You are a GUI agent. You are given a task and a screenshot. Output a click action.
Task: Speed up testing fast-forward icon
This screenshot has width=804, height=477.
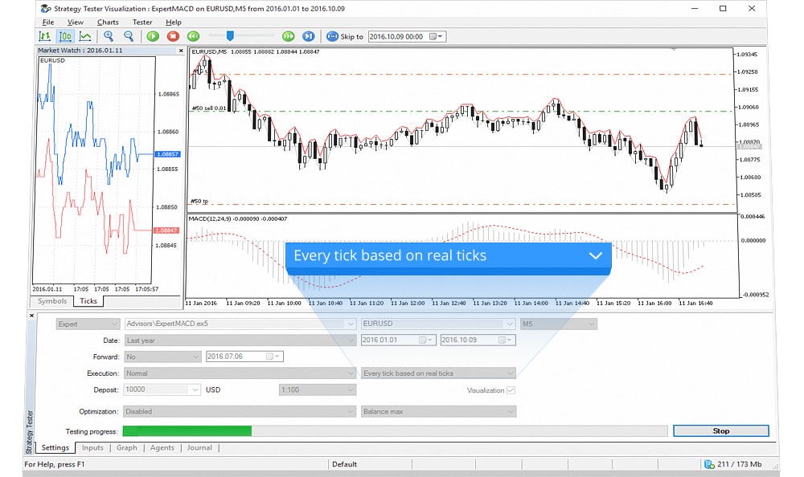tap(288, 36)
